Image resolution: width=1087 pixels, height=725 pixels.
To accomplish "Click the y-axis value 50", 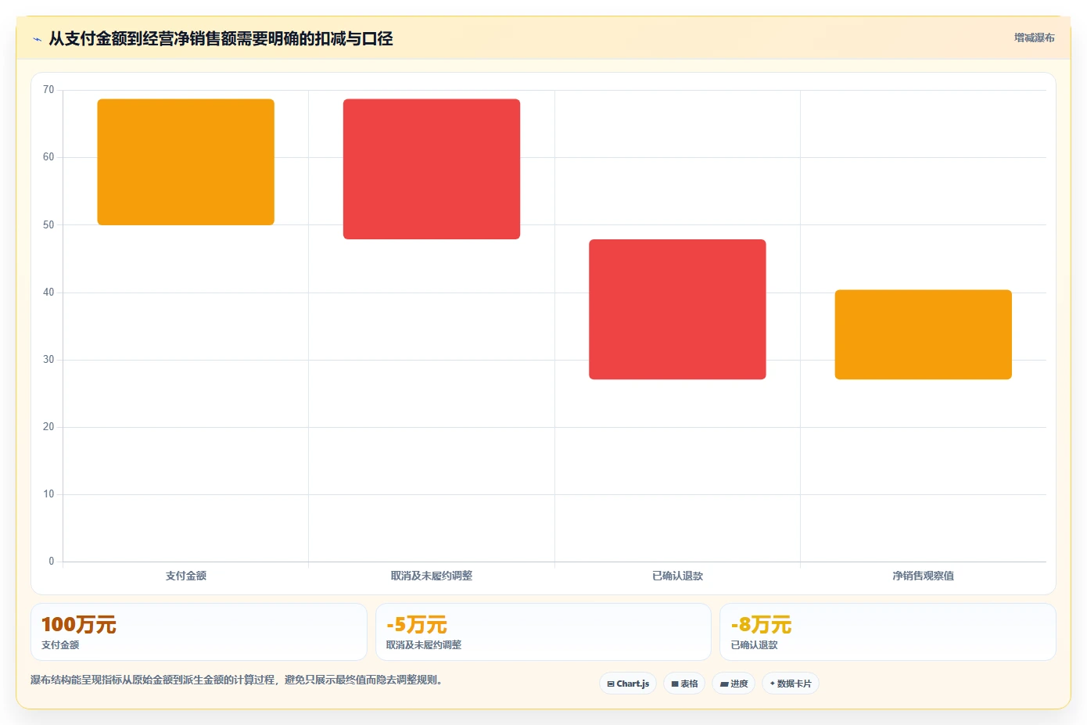I will (48, 225).
